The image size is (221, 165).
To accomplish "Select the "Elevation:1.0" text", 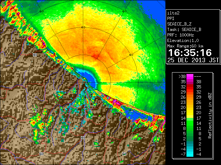I will click(x=183, y=41).
